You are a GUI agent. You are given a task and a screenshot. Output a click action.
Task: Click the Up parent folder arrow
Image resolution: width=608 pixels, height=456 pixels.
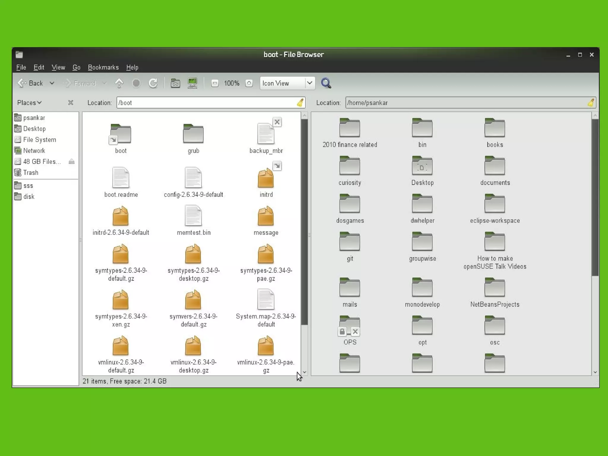pos(119,83)
